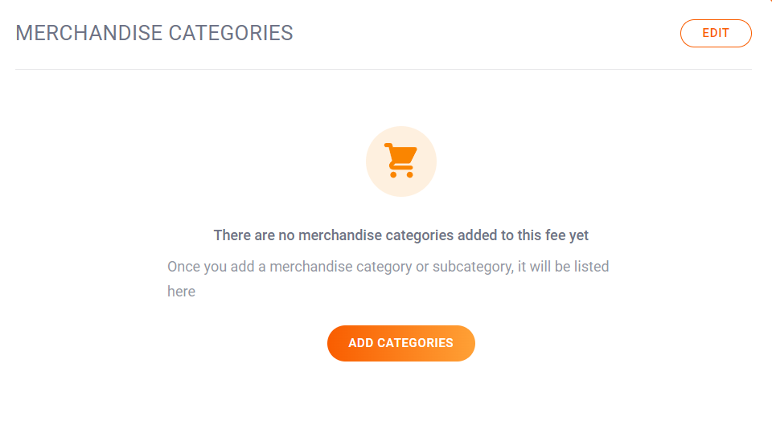
Task: Click the orange shopping cart icon
Action: (x=400, y=161)
